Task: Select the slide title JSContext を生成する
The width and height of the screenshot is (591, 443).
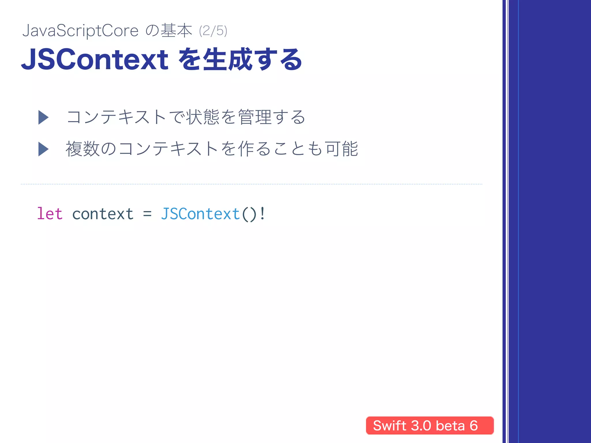Action: 162,60
